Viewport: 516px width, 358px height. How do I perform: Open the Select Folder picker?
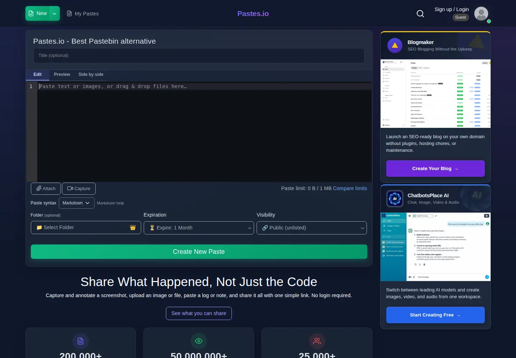[x=86, y=228]
